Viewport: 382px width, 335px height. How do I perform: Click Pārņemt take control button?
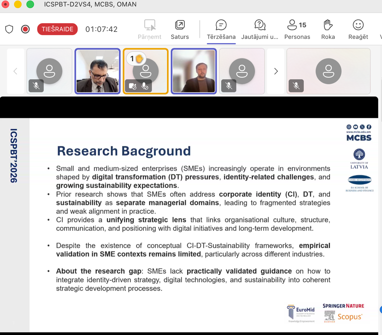[x=150, y=29]
